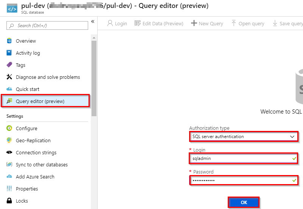Screen dimensions: 303x209
Task: Click the Configure gauge icon
Action: (x=9, y=128)
